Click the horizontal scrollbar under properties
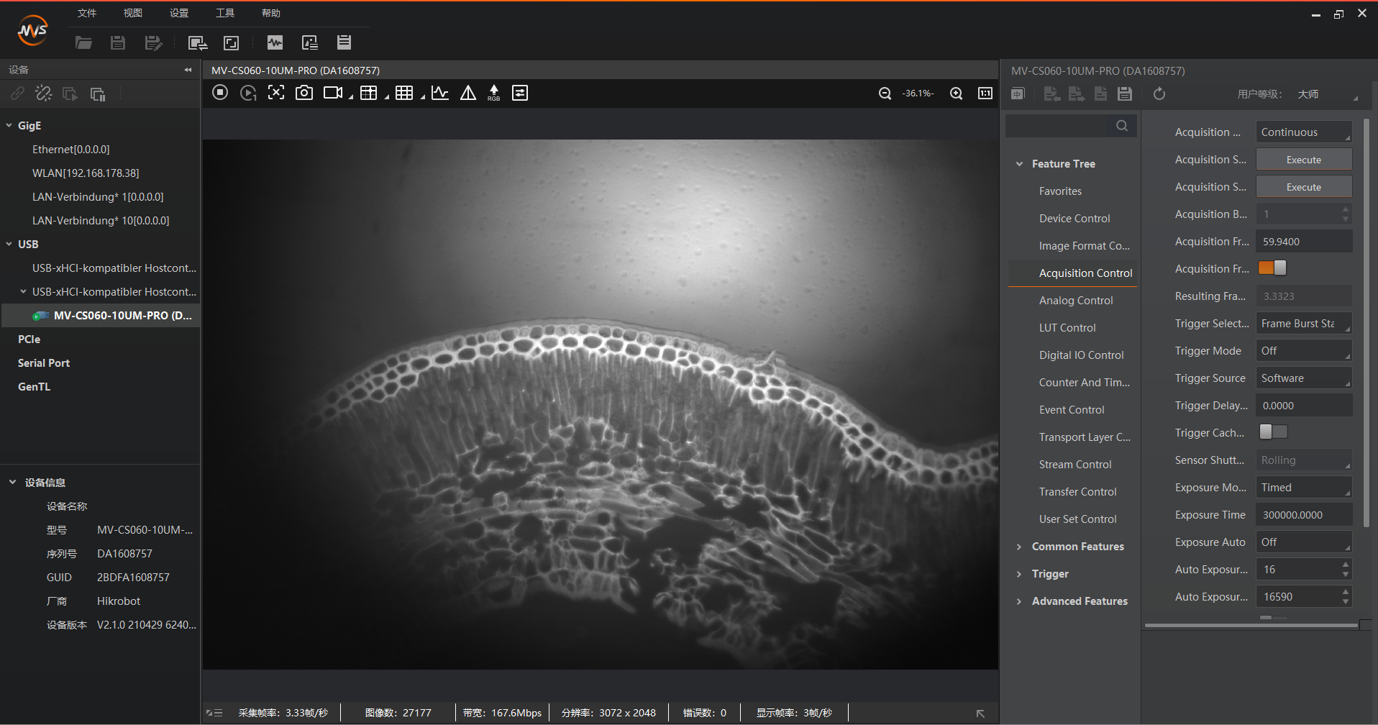Image resolution: width=1378 pixels, height=725 pixels. click(1250, 626)
